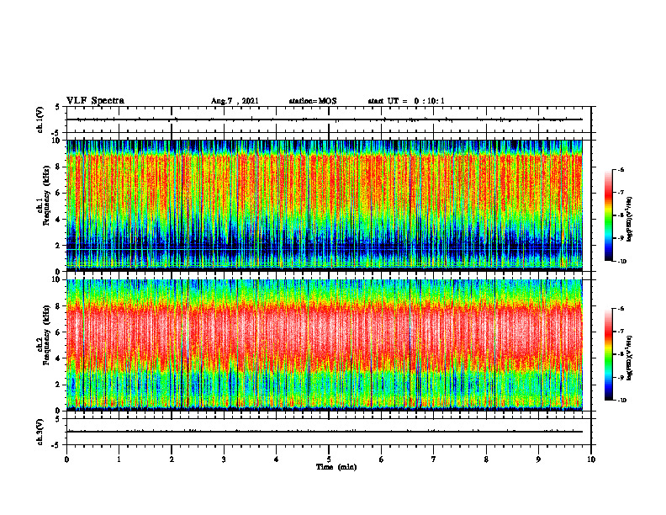This screenshot has width=666, height=515.
Task: Click the "-6" label on ch.2 colorbar
Action: 621,309
